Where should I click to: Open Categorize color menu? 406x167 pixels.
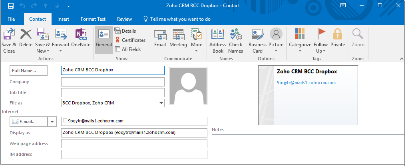point(300,41)
